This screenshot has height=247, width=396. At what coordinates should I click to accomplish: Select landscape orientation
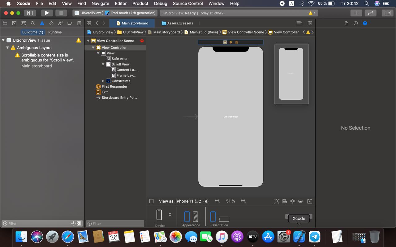pyautogui.click(x=224, y=219)
